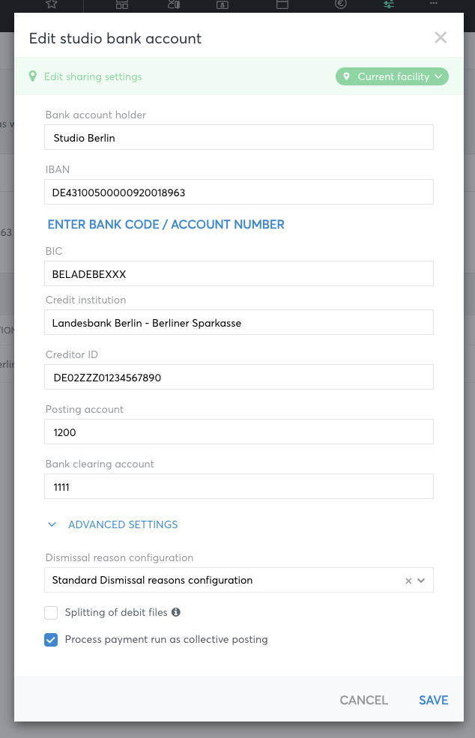Click the info icon beside Splitting of debit files
The height and width of the screenshot is (738, 475).
pos(176,612)
